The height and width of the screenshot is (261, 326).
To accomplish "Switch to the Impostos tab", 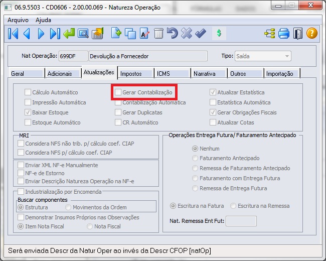I will click(136, 73).
